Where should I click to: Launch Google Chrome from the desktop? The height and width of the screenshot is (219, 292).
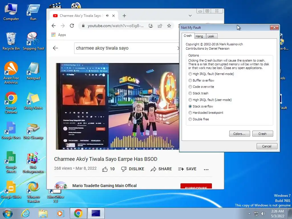(11, 102)
